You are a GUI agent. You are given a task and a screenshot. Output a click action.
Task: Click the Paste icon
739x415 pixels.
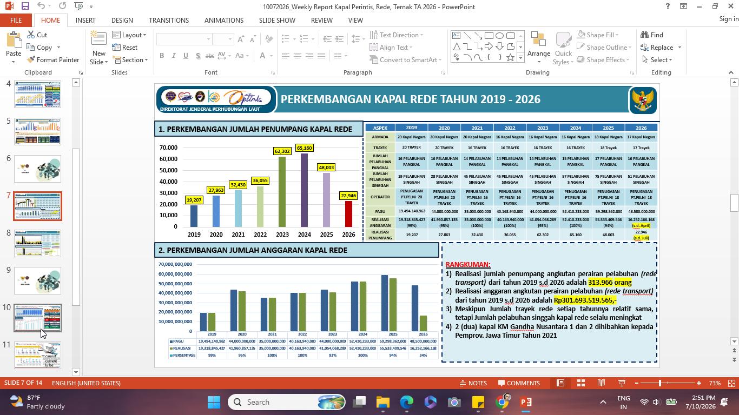click(14, 40)
